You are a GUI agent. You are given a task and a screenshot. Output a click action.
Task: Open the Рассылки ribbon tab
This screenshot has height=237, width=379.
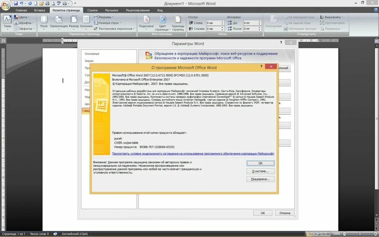(112, 10)
